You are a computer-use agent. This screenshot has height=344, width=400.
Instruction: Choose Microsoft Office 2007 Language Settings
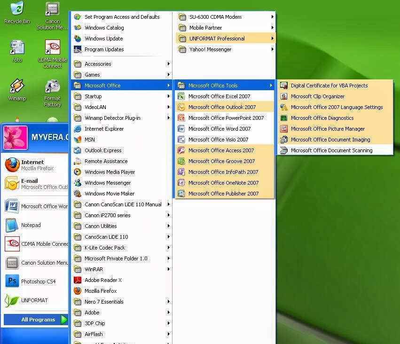(335, 107)
